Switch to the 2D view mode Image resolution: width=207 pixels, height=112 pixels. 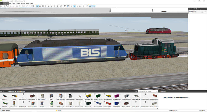click(x=40, y=6)
